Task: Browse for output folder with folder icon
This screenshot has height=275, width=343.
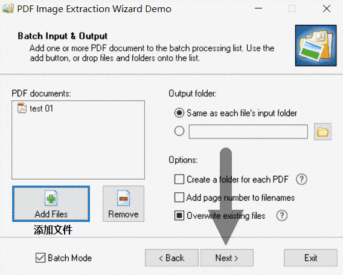Action: point(322,132)
